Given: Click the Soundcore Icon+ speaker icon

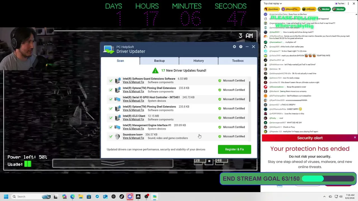Looking at the screenshot, I should [117, 136].
